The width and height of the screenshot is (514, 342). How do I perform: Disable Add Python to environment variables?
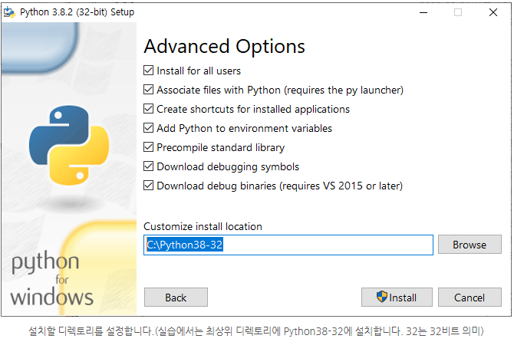(x=149, y=128)
